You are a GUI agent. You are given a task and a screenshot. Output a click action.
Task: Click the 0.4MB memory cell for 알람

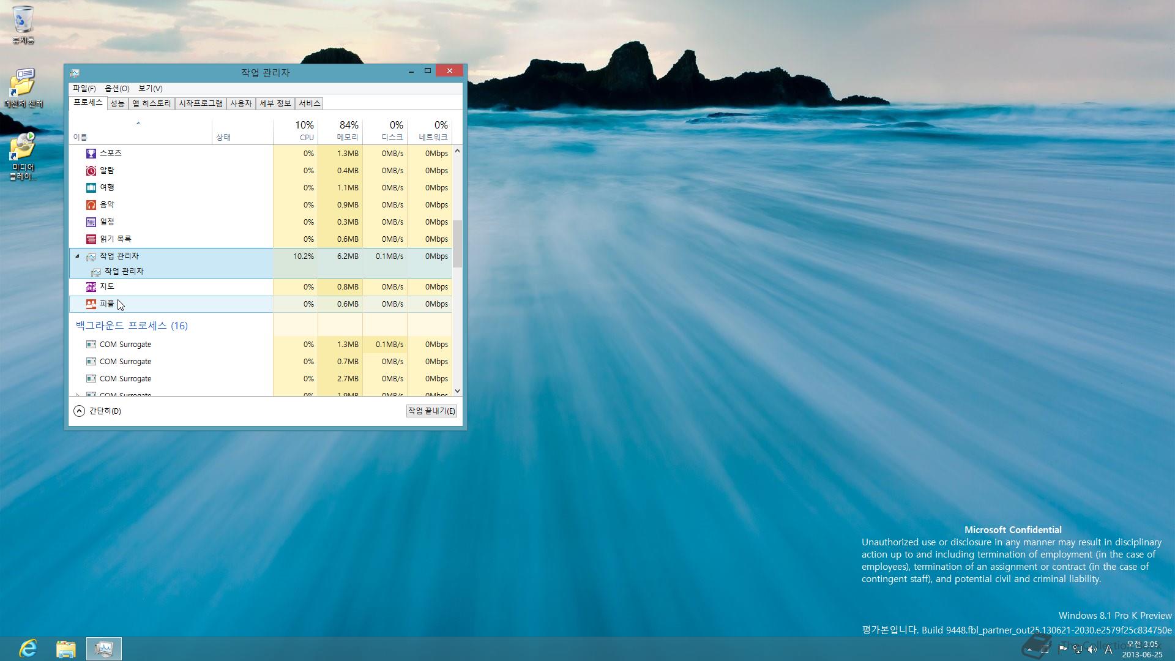340,171
